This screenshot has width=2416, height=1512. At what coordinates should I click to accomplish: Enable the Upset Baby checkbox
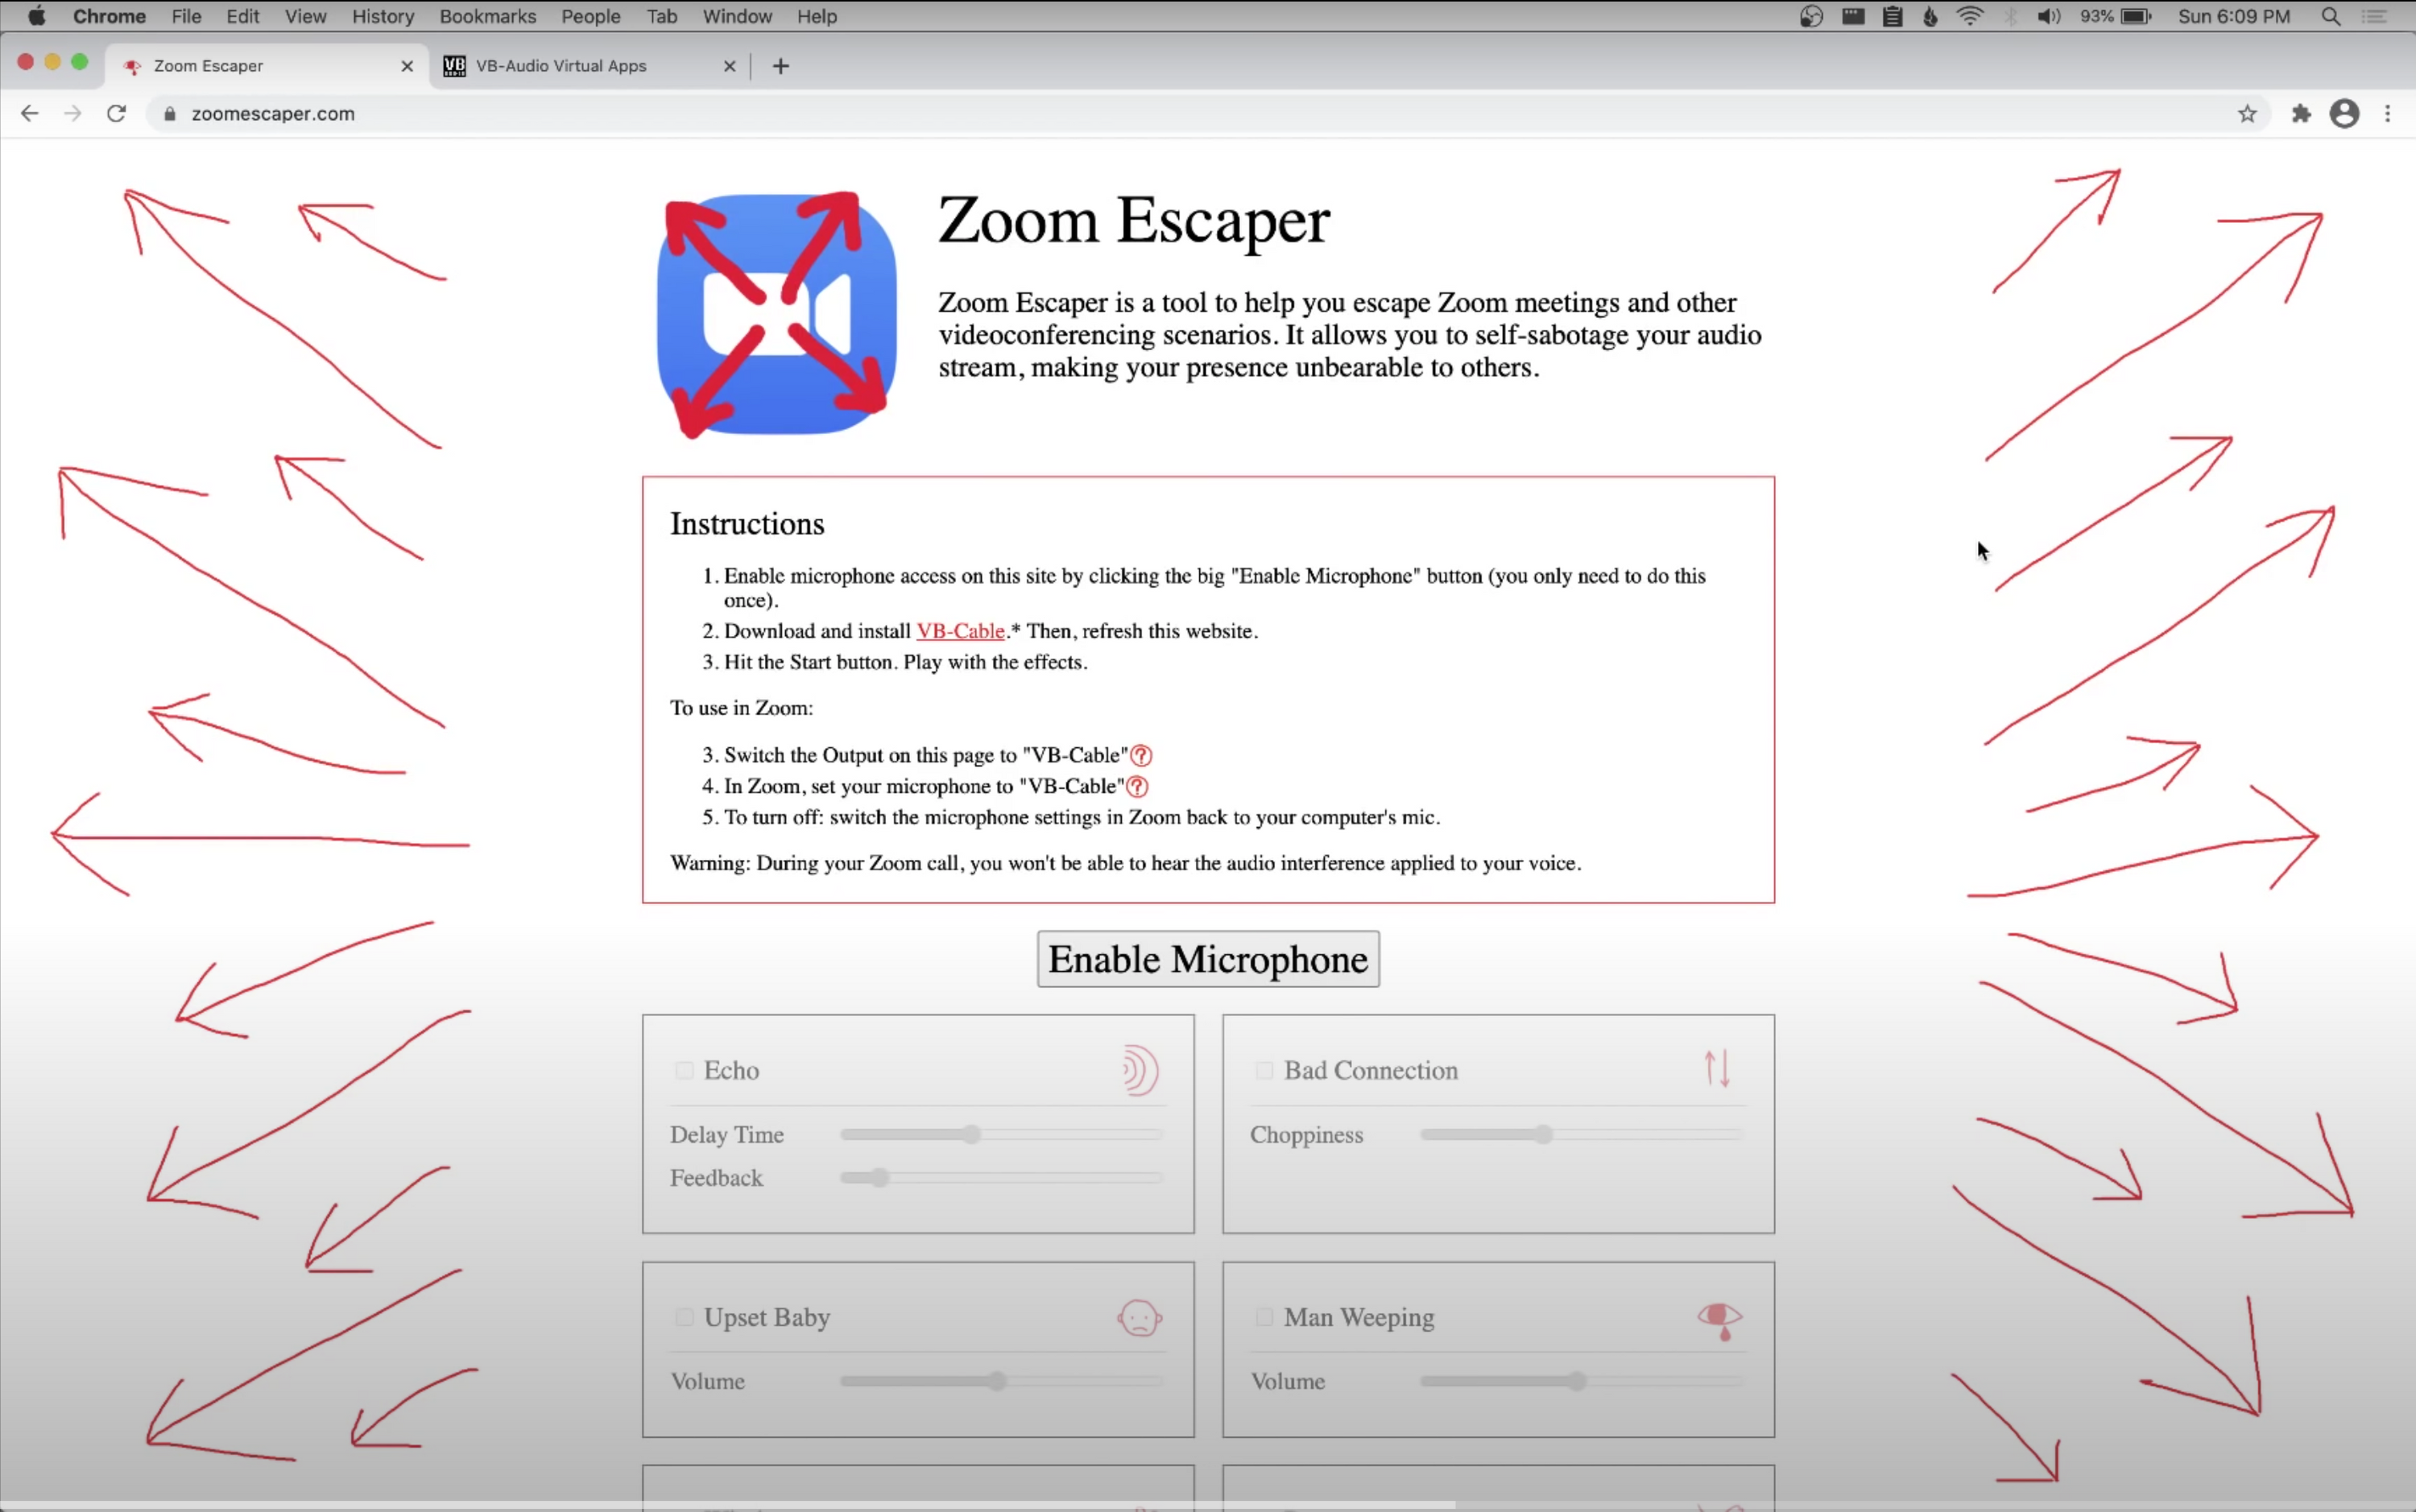(x=684, y=1317)
